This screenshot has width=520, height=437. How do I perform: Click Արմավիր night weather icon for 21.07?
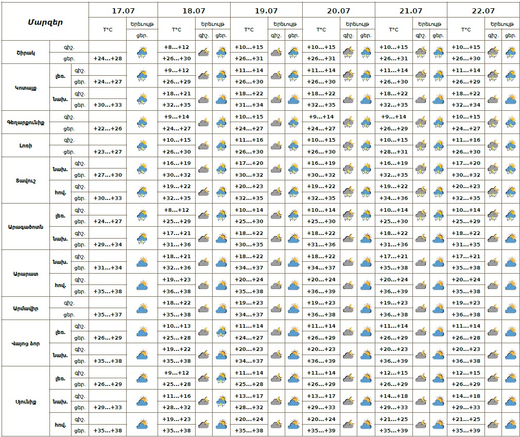coord(421,309)
